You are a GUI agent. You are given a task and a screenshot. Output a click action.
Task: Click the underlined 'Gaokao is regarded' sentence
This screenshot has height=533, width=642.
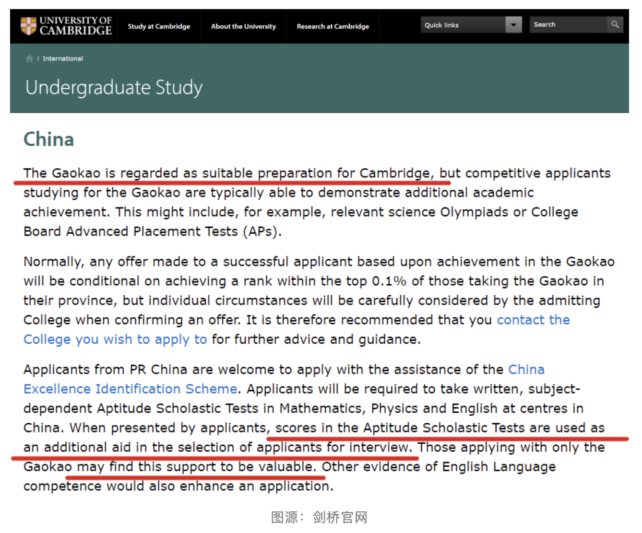point(228,173)
